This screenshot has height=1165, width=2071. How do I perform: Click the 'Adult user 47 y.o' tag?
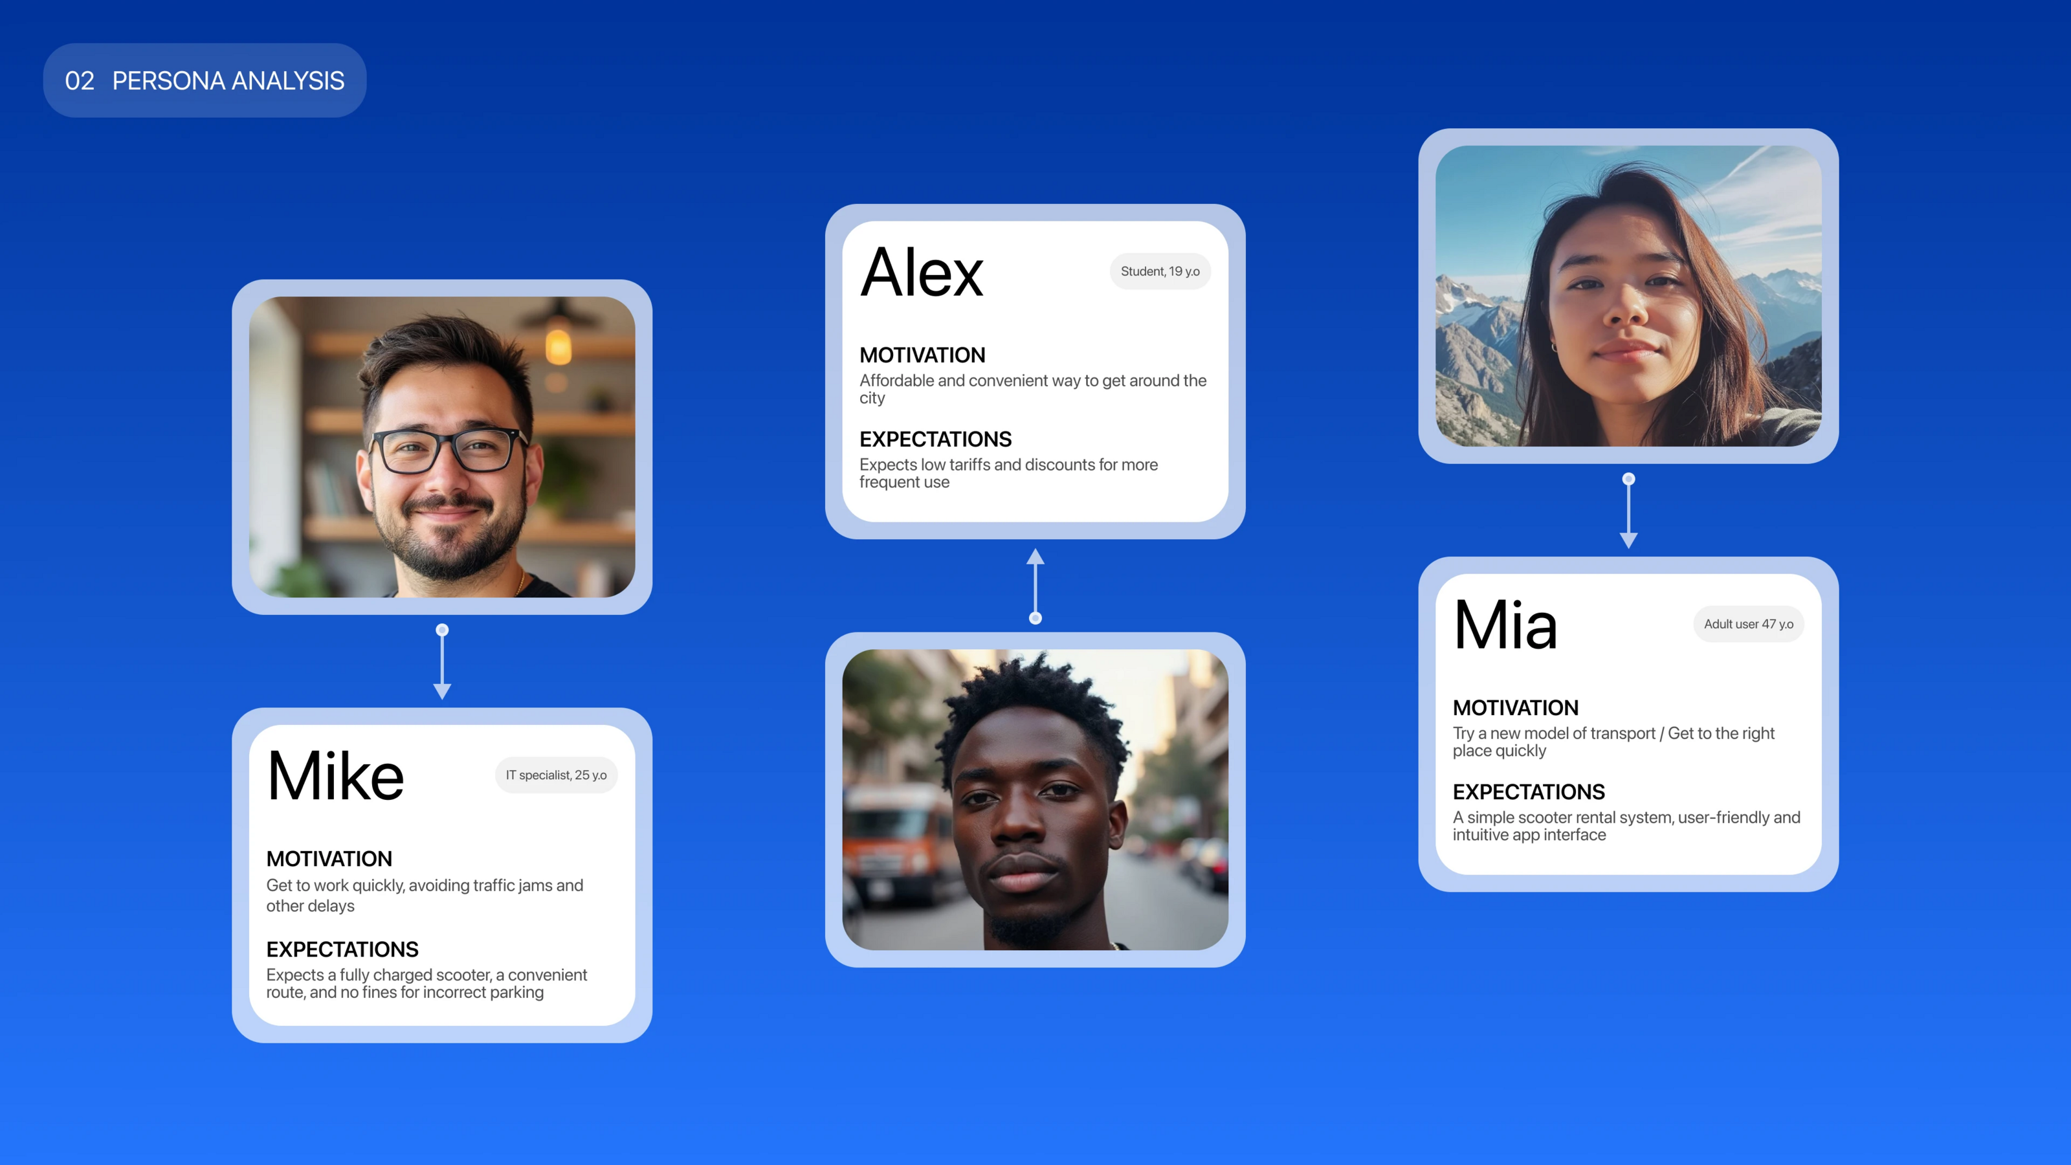(1748, 624)
